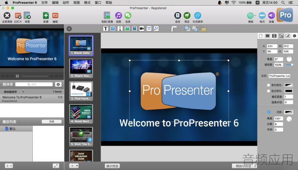The width and height of the screenshot is (298, 170).
Task: Adjust the opacity slider in inspector
Action: point(289,65)
